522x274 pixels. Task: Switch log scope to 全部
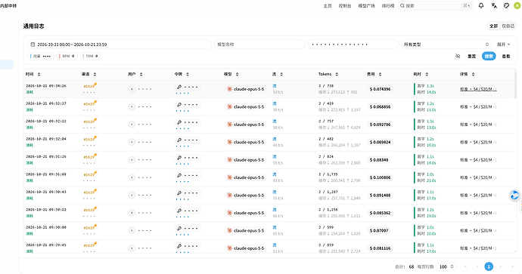(494, 26)
